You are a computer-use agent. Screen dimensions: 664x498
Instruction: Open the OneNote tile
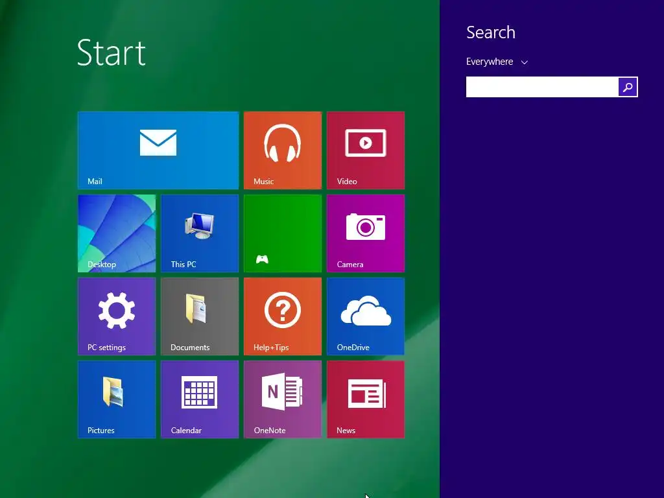click(283, 399)
